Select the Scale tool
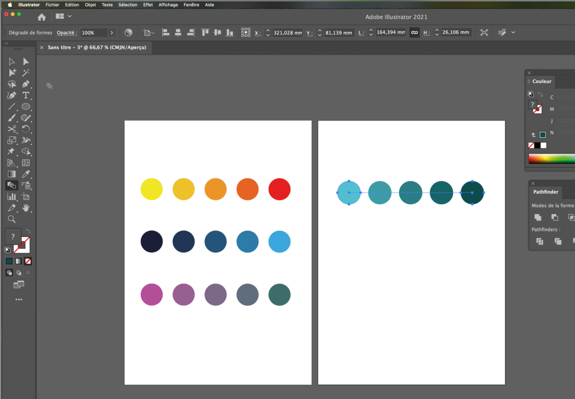 (12, 140)
